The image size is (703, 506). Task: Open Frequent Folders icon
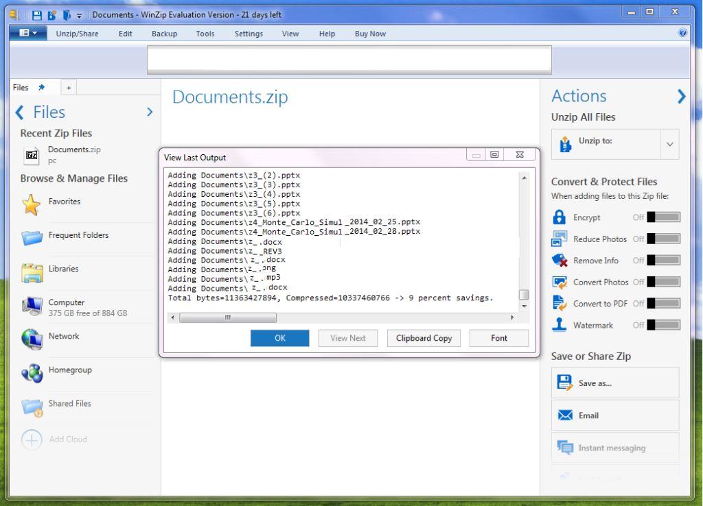click(x=32, y=237)
